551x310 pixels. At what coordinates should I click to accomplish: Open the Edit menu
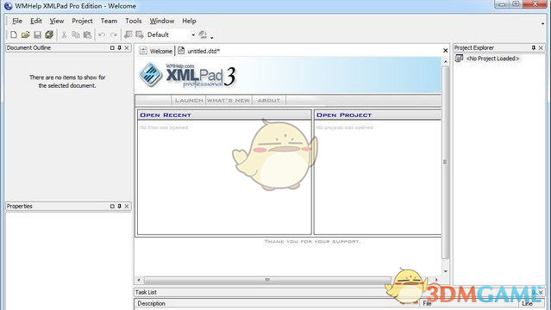tap(36, 21)
